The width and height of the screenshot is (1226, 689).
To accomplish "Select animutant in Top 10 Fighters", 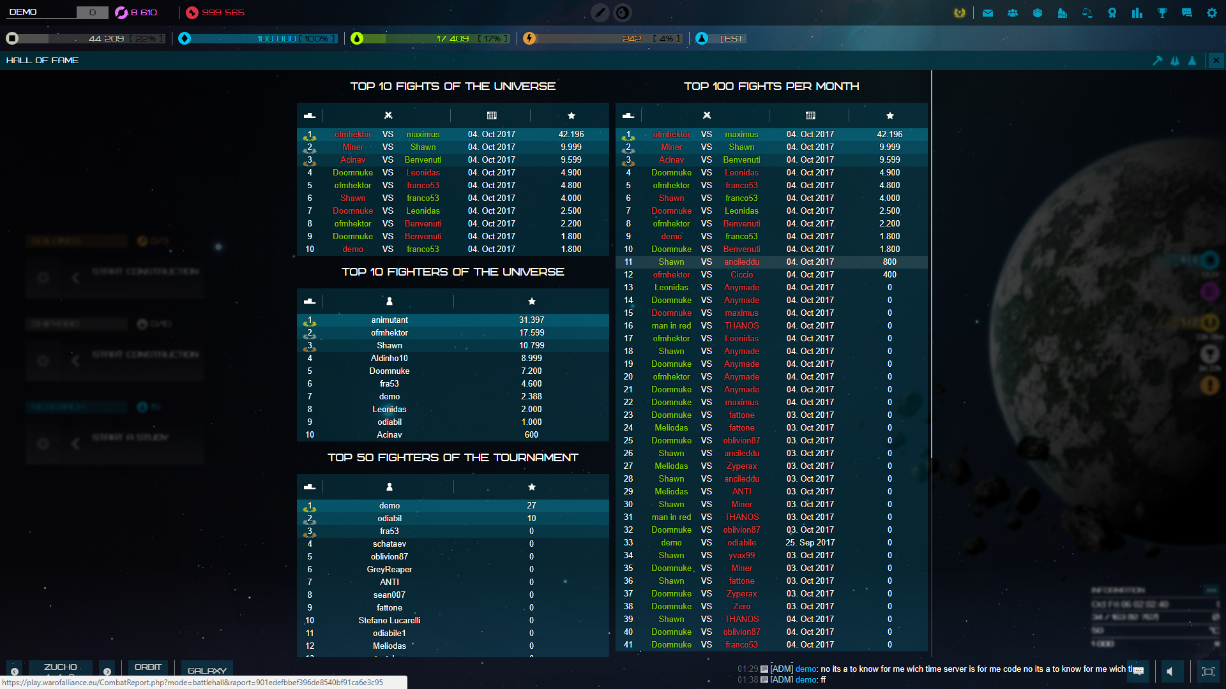I will (390, 320).
